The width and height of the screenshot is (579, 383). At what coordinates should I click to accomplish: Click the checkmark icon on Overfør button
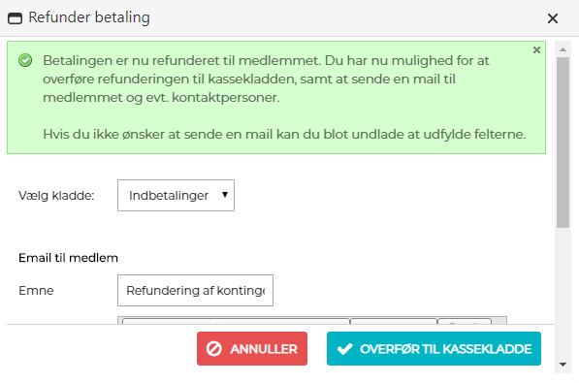pyautogui.click(x=345, y=349)
